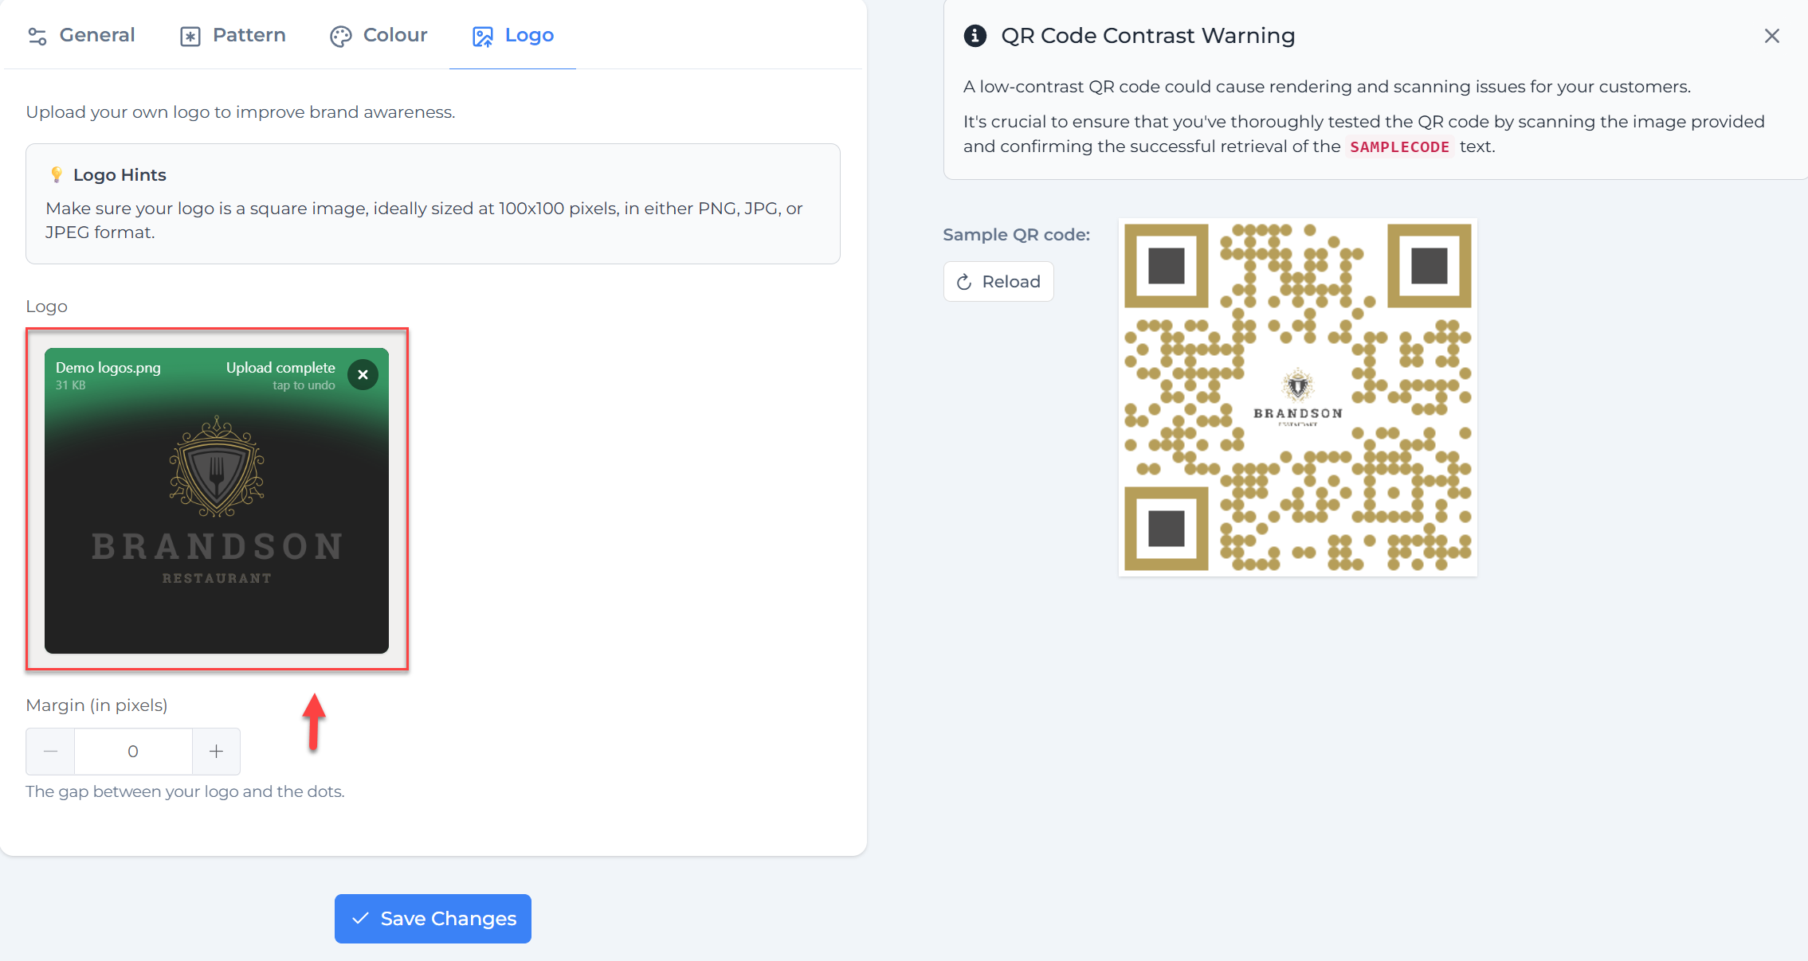Click the '31 KB' file size text
Screen dimensions: 1808x961
pos(70,385)
